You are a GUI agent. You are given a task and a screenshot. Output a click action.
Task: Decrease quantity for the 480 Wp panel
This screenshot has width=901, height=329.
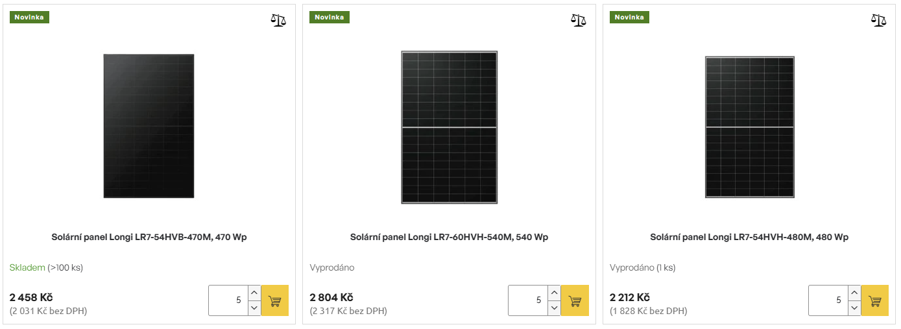[854, 308]
